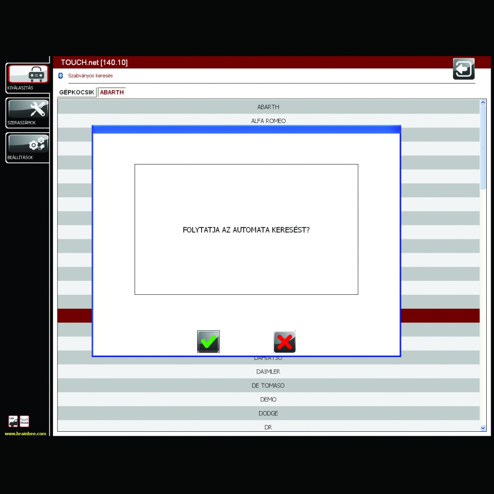Select DE TOMASO in the brand list
The image size is (494, 494).
coord(268,385)
